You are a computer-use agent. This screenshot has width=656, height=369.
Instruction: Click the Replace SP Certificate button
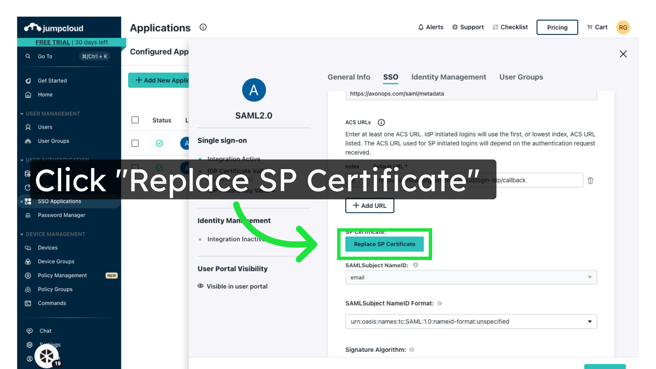click(384, 244)
